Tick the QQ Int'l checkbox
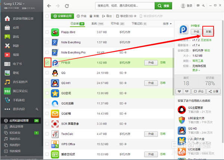This screenshot has width=224, height=160. click(47, 83)
